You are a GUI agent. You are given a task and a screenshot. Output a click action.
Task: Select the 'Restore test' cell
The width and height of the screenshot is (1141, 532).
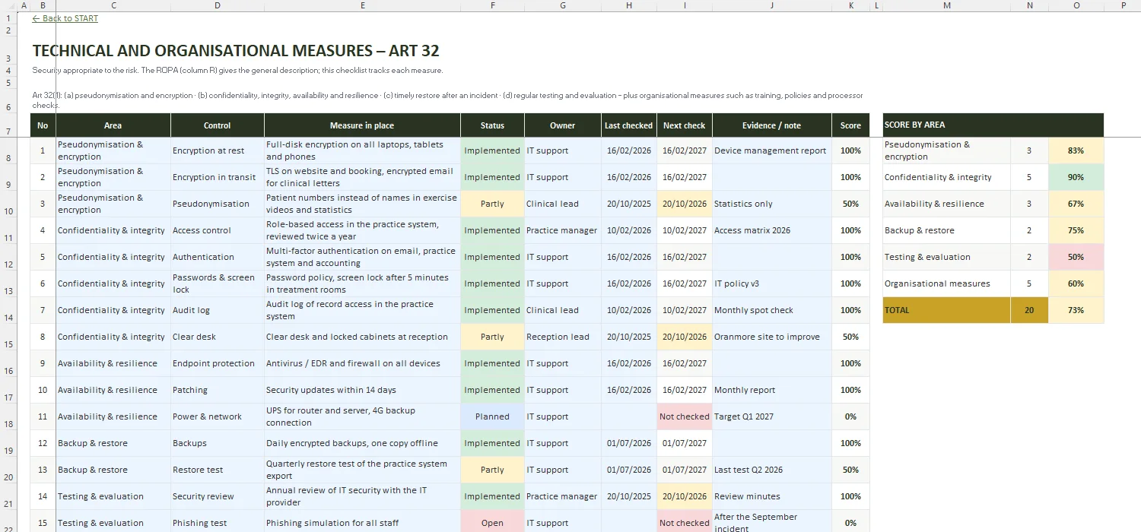pyautogui.click(x=218, y=470)
